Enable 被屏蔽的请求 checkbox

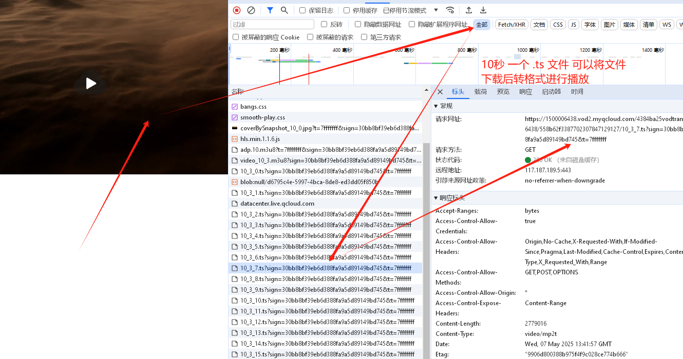tap(310, 37)
